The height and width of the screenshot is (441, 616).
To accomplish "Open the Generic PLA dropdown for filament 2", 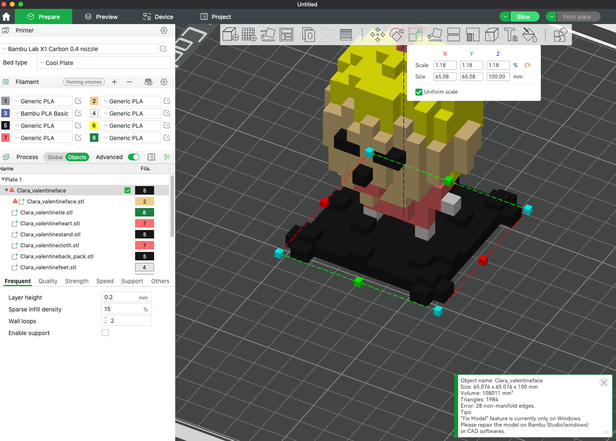I will (x=130, y=101).
